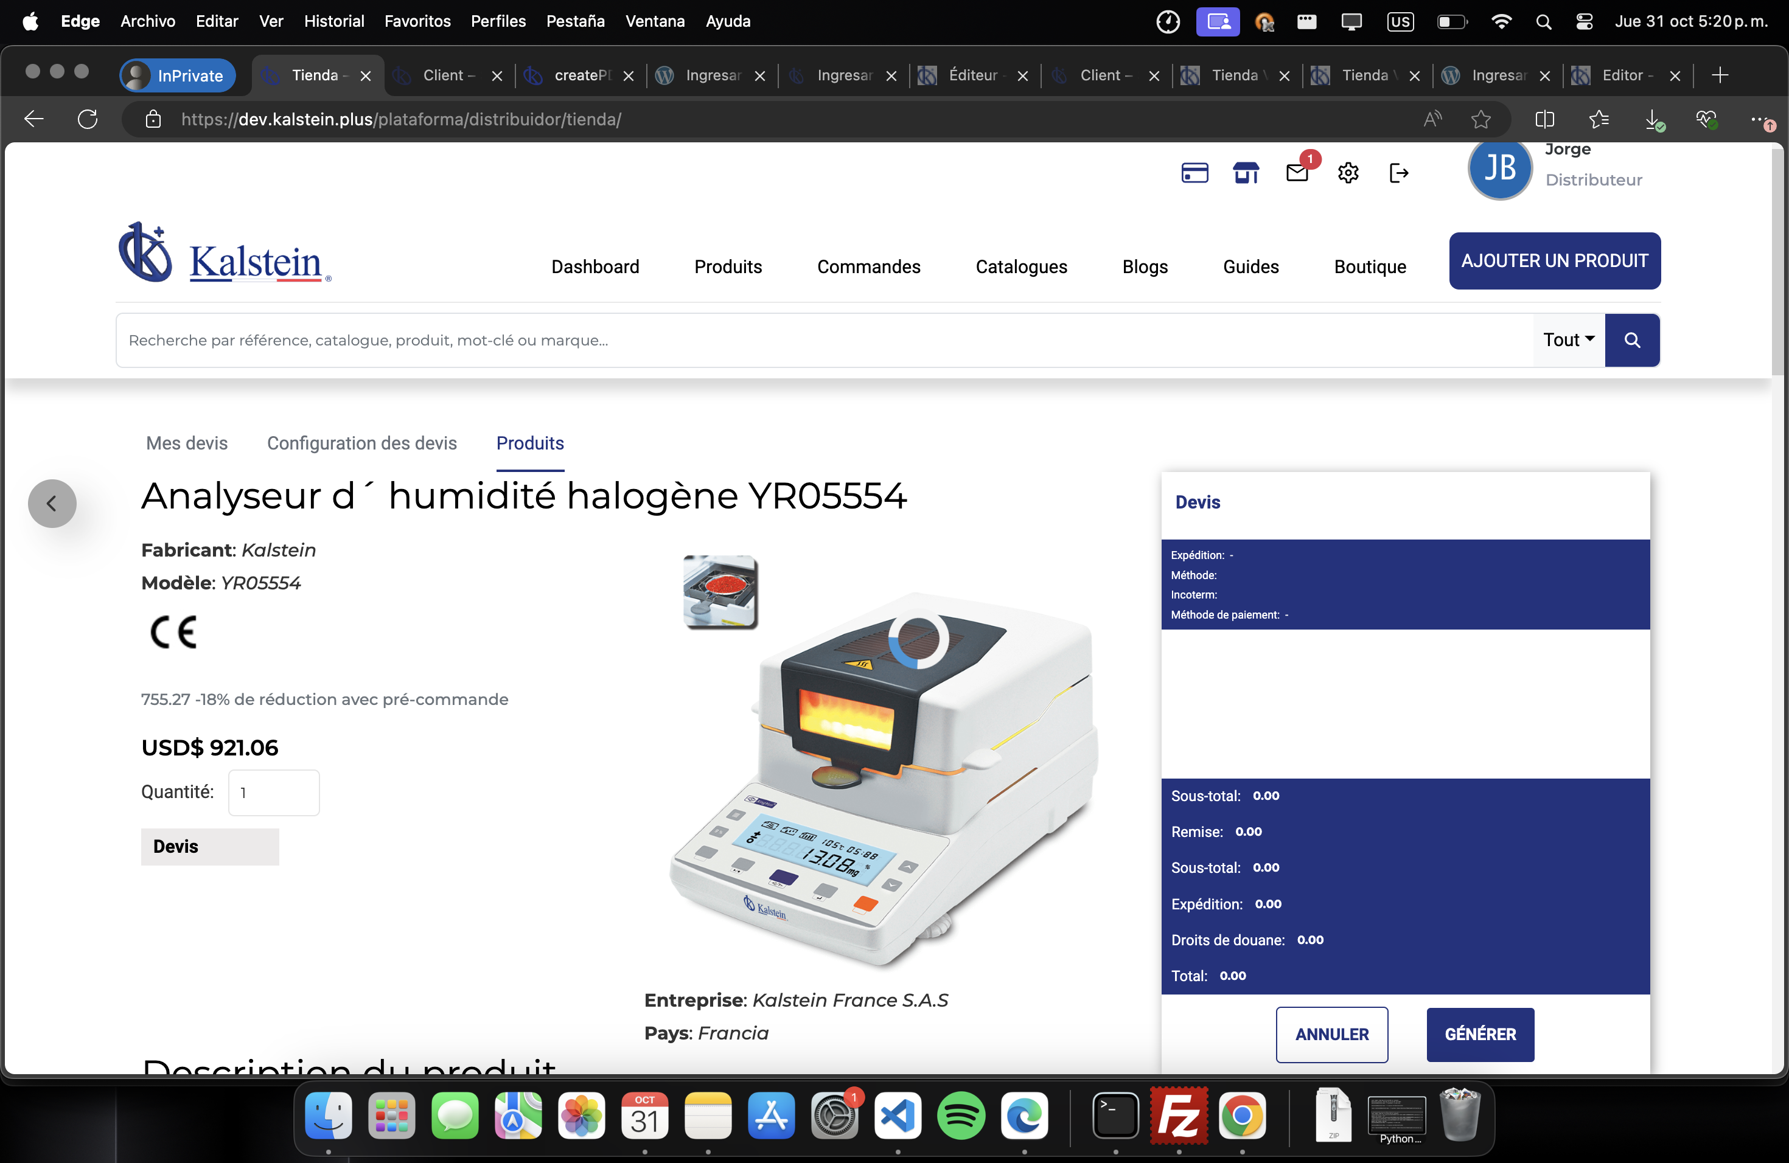Open Terminal from the Dock
The image size is (1789, 1163).
pyautogui.click(x=1115, y=1115)
